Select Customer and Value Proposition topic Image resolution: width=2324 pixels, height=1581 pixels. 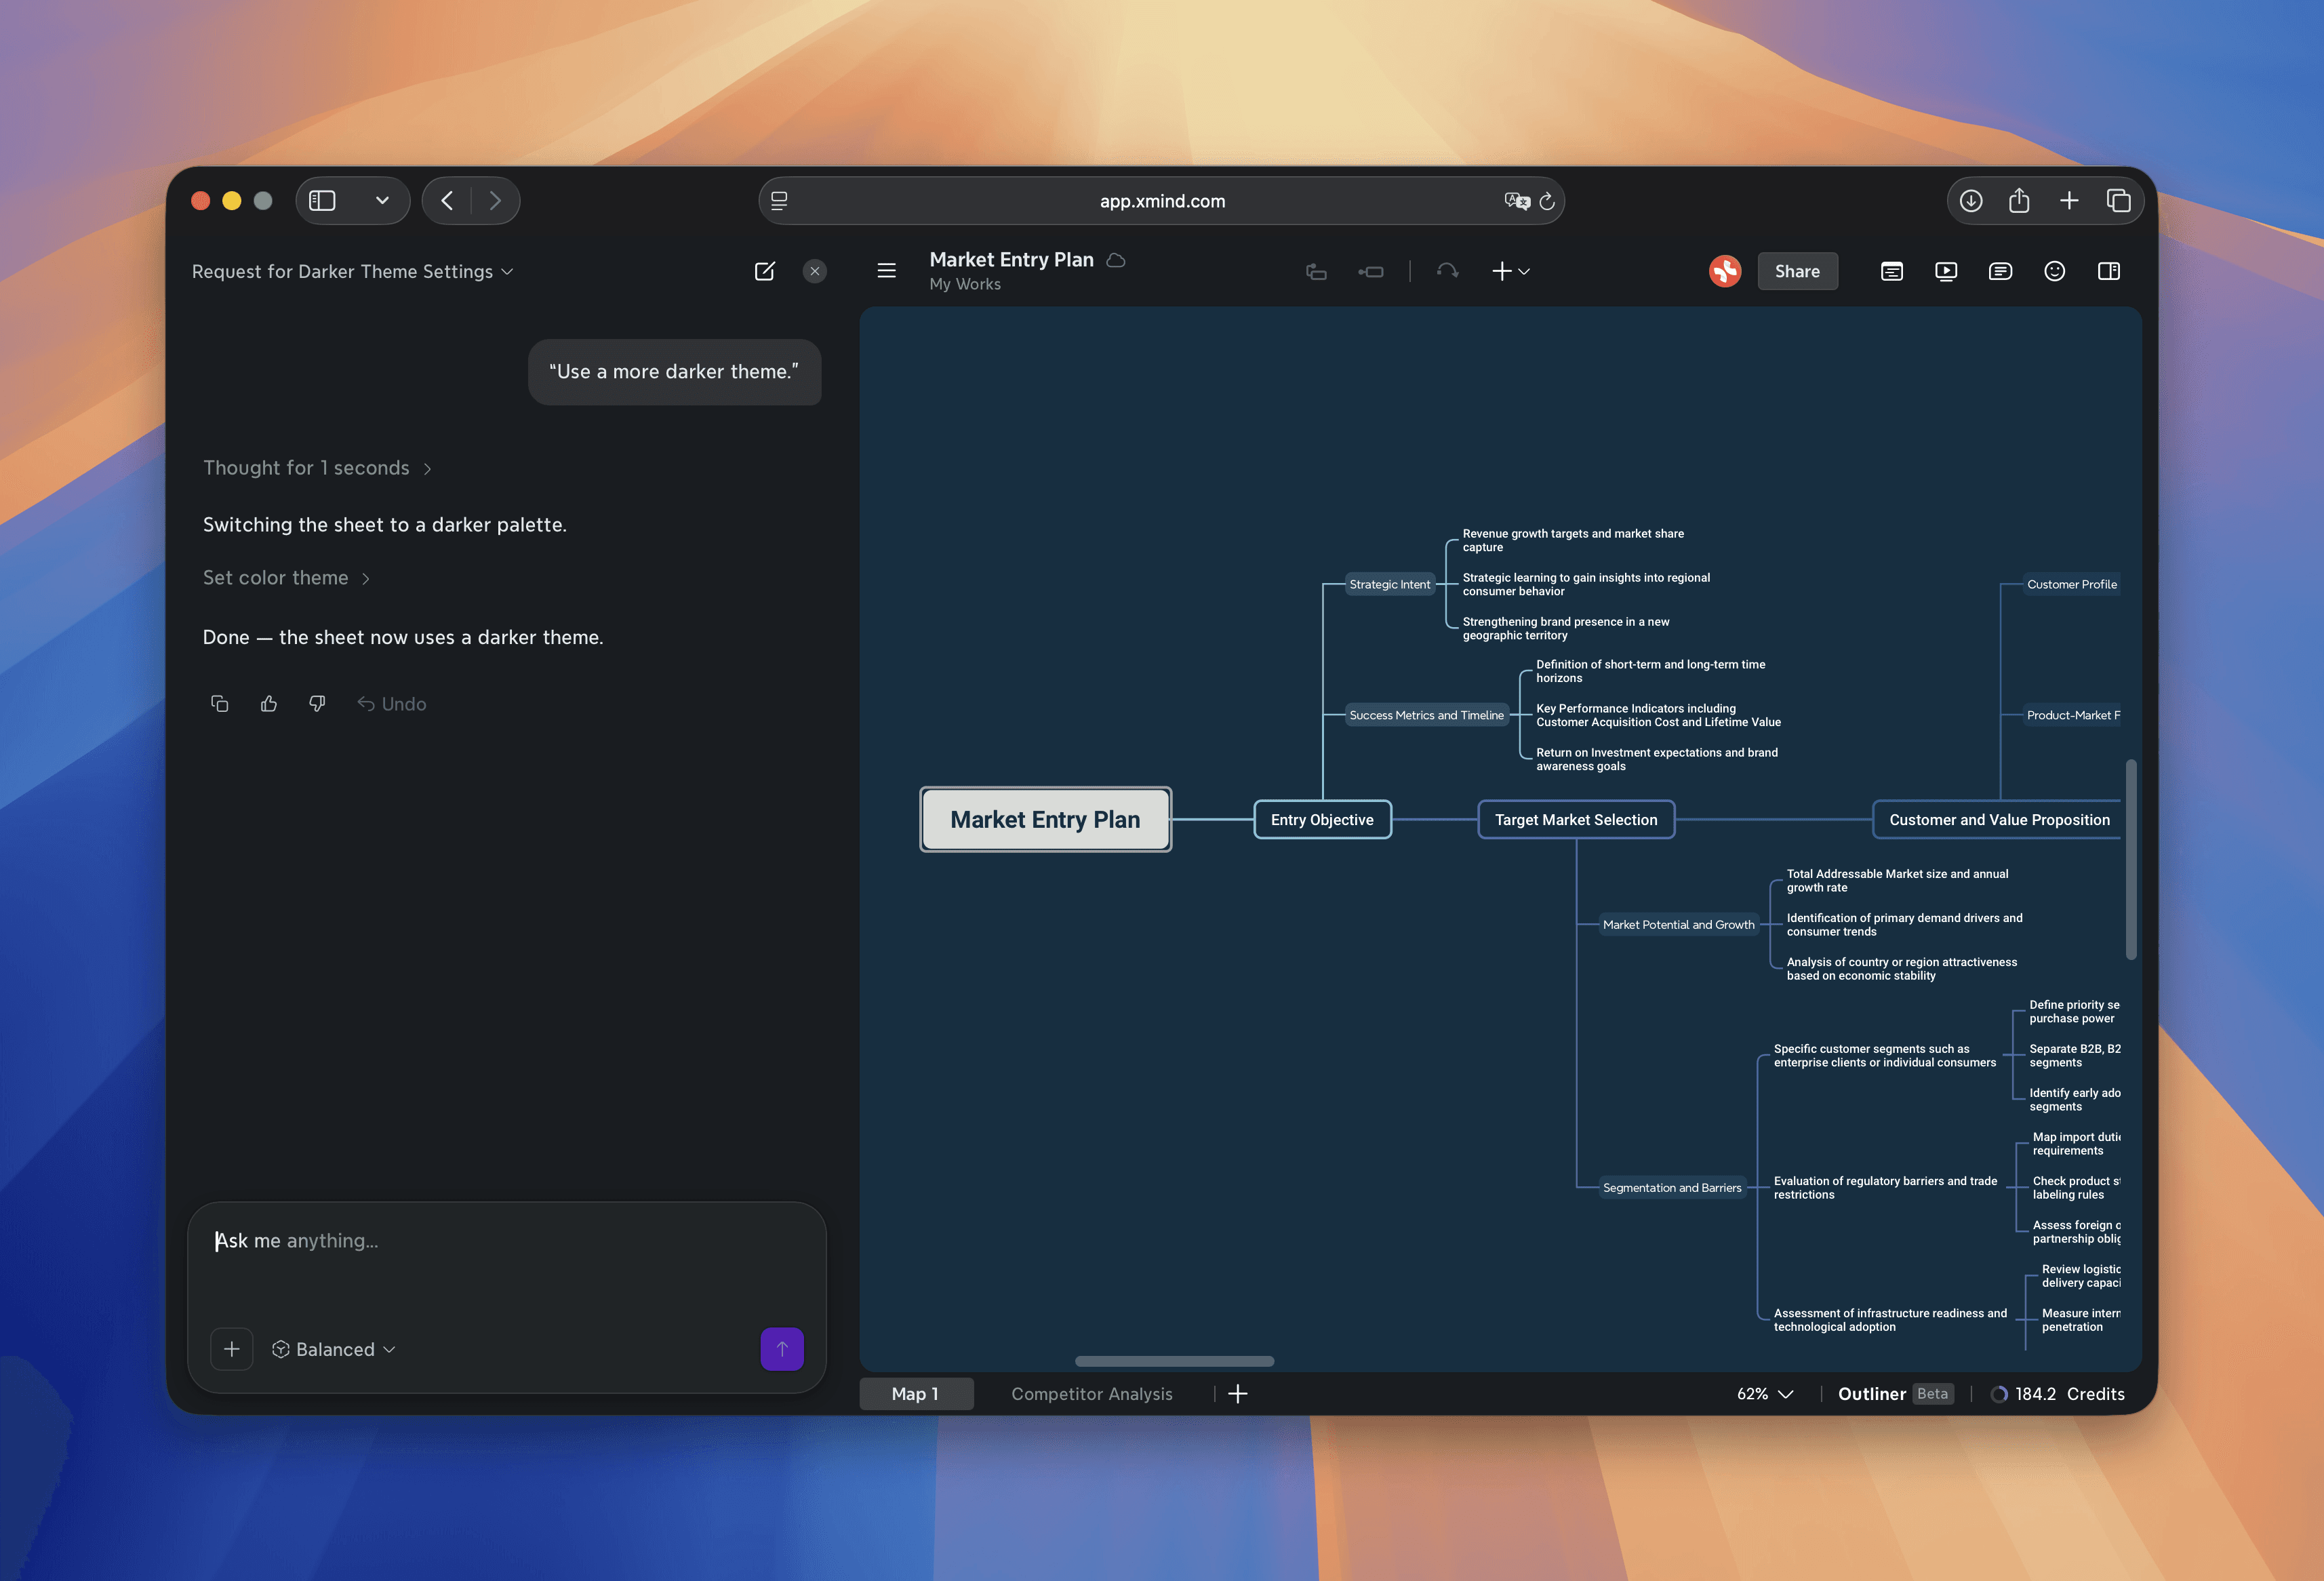1998,820
